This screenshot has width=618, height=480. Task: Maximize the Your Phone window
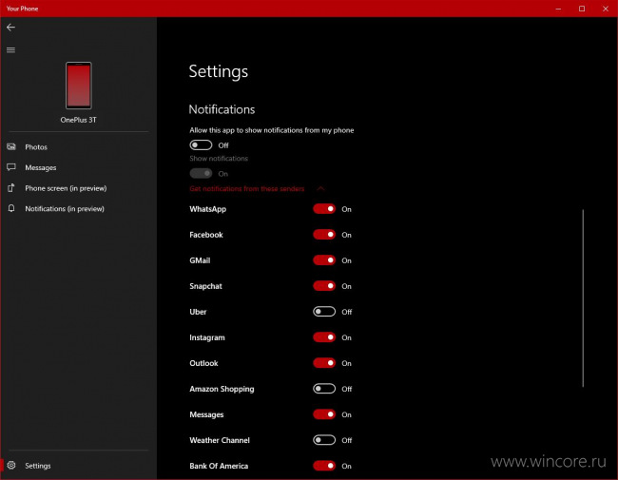(582, 9)
